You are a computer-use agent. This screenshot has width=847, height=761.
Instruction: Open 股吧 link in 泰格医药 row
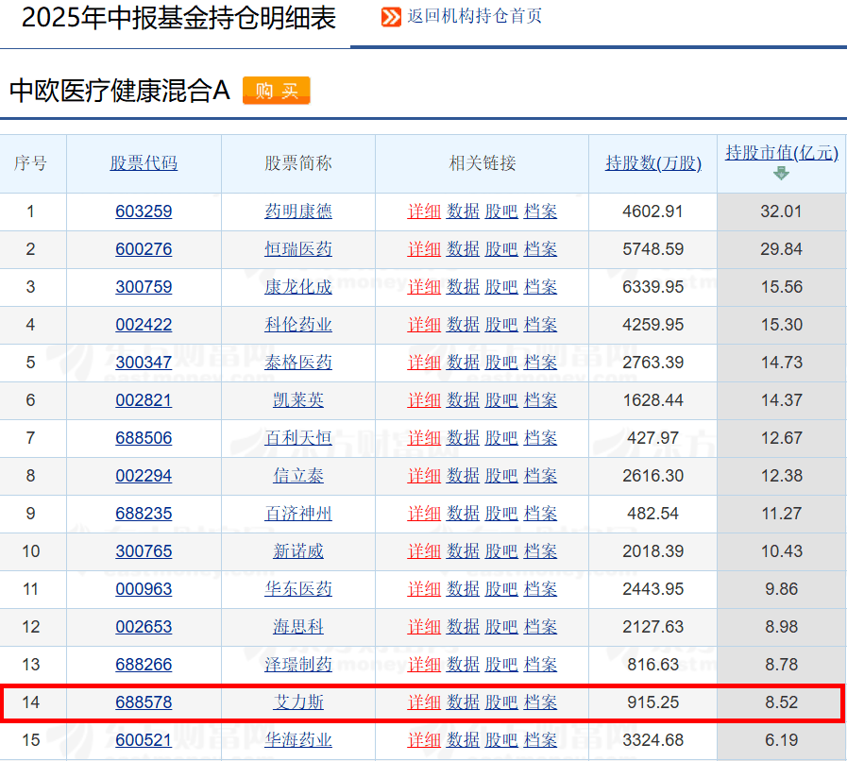tap(501, 363)
